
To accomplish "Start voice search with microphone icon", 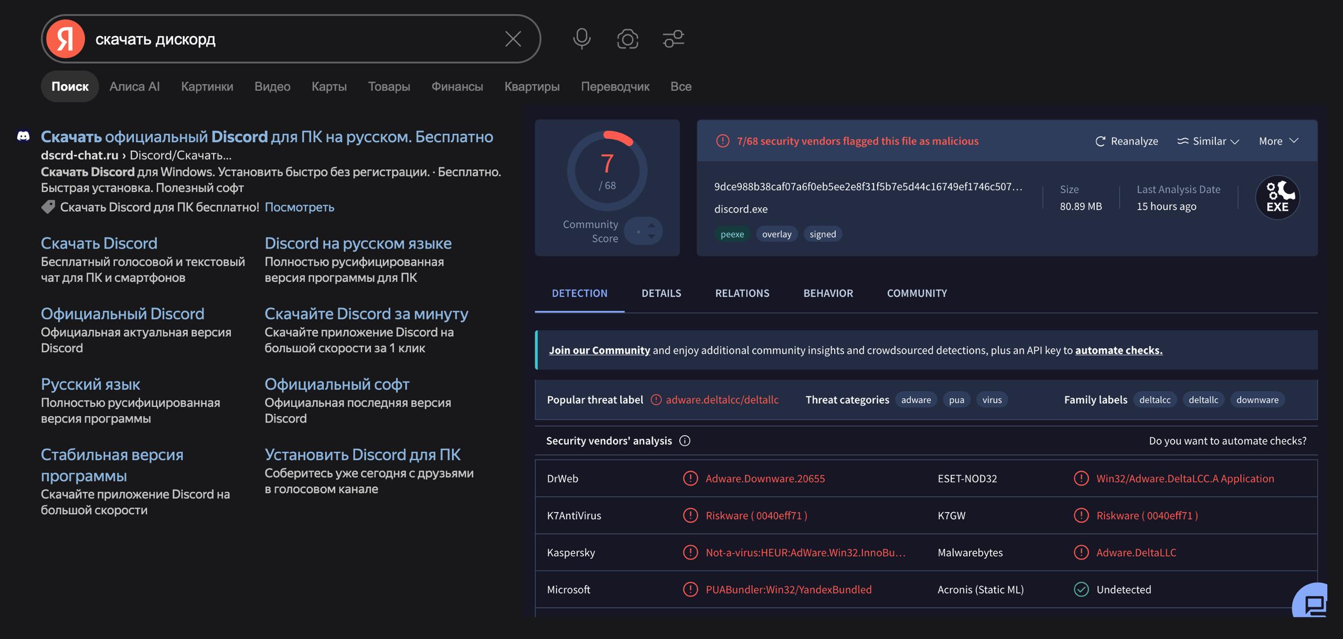I will tap(581, 39).
